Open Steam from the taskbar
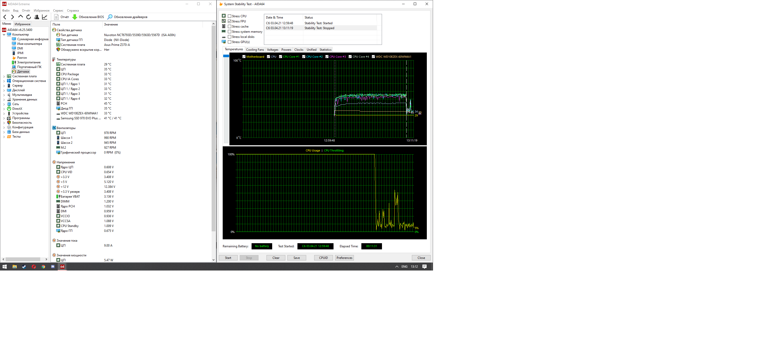The width and height of the screenshot is (782, 355). (x=24, y=267)
